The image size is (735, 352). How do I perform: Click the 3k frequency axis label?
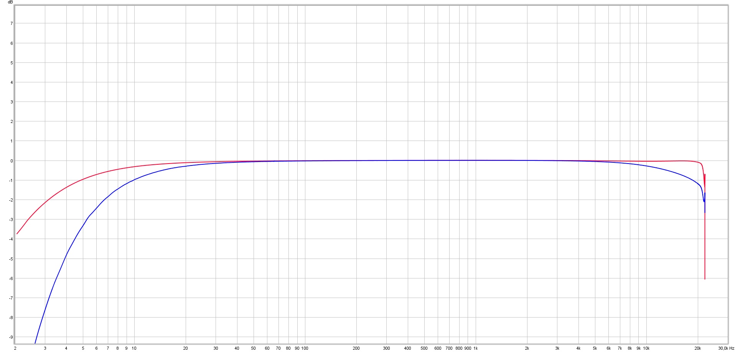click(557, 348)
